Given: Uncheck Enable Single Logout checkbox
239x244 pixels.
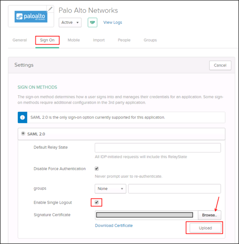Looking at the screenshot, I should point(96,202).
